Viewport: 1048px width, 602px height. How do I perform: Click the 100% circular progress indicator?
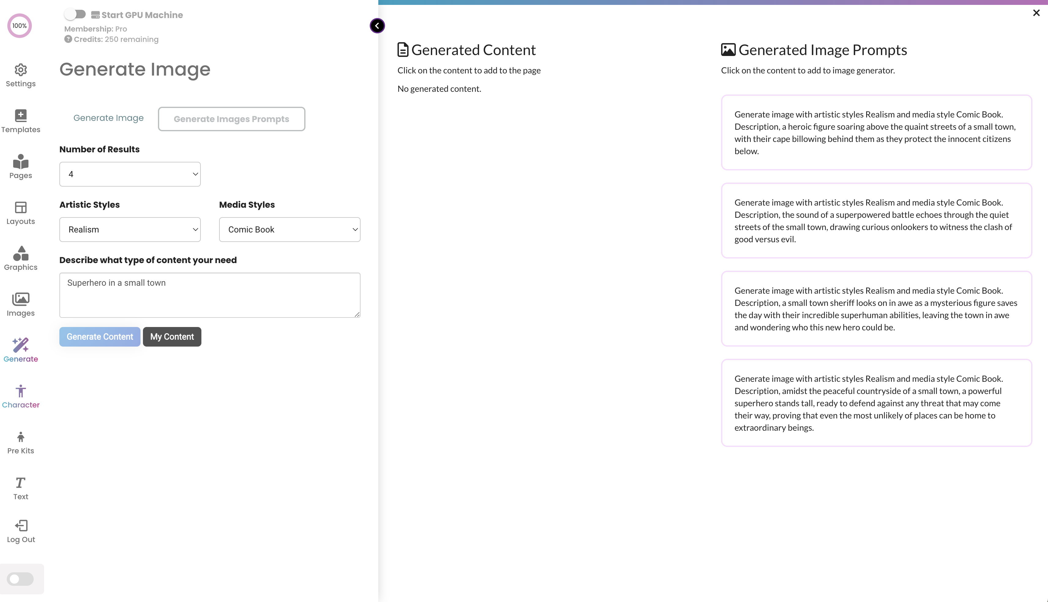20,26
